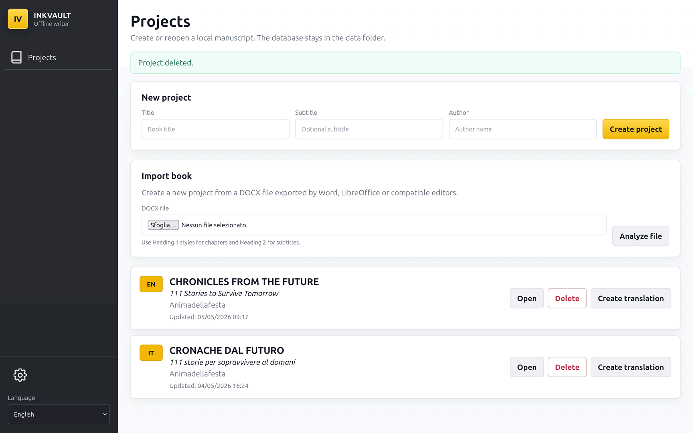Click the Analyze file button
Viewport: 693px width, 433px height.
click(640, 236)
